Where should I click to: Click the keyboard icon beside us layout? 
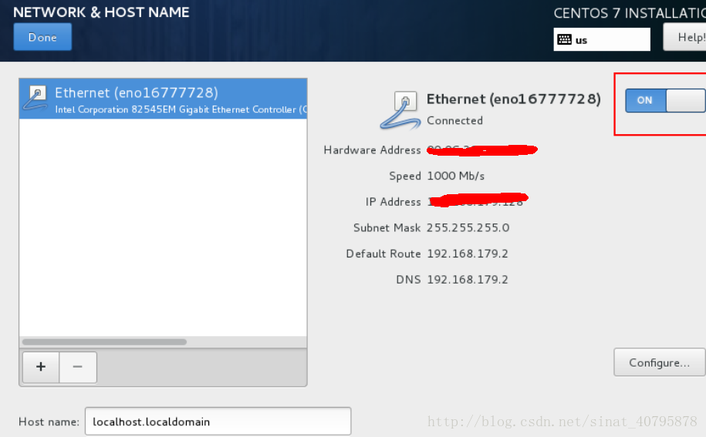(x=564, y=39)
